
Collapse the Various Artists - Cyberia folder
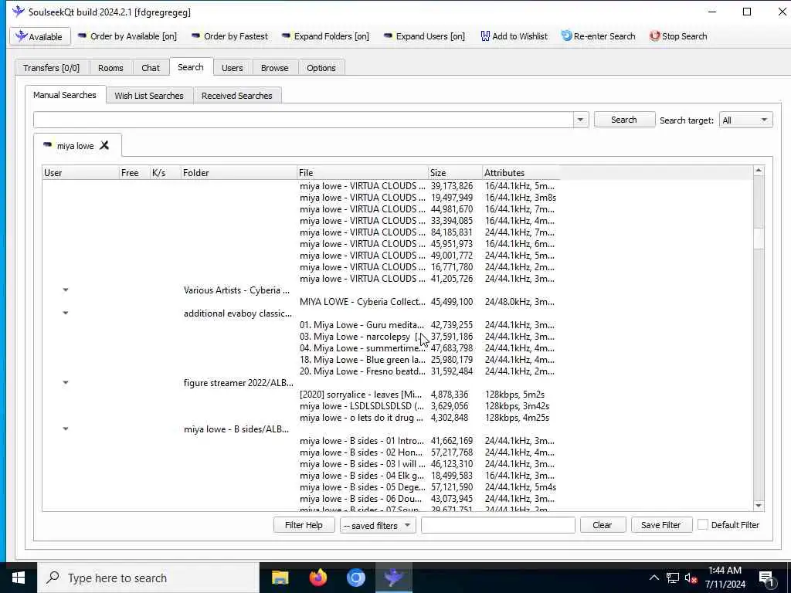66,290
